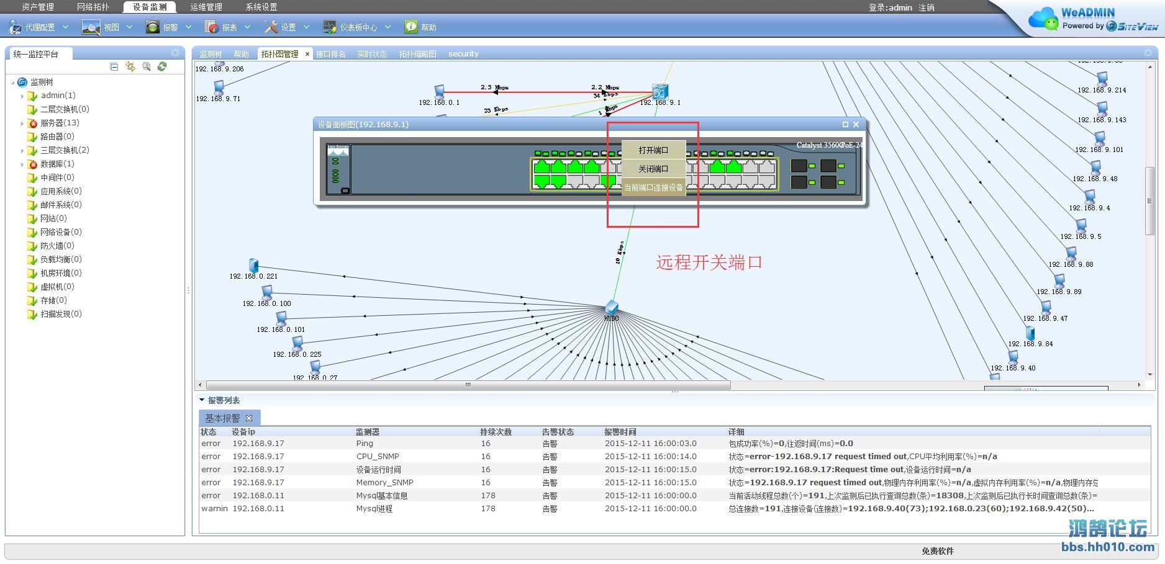Click the 192.168.9.1 switch node icon
The image size is (1165, 564).
pyautogui.click(x=660, y=92)
